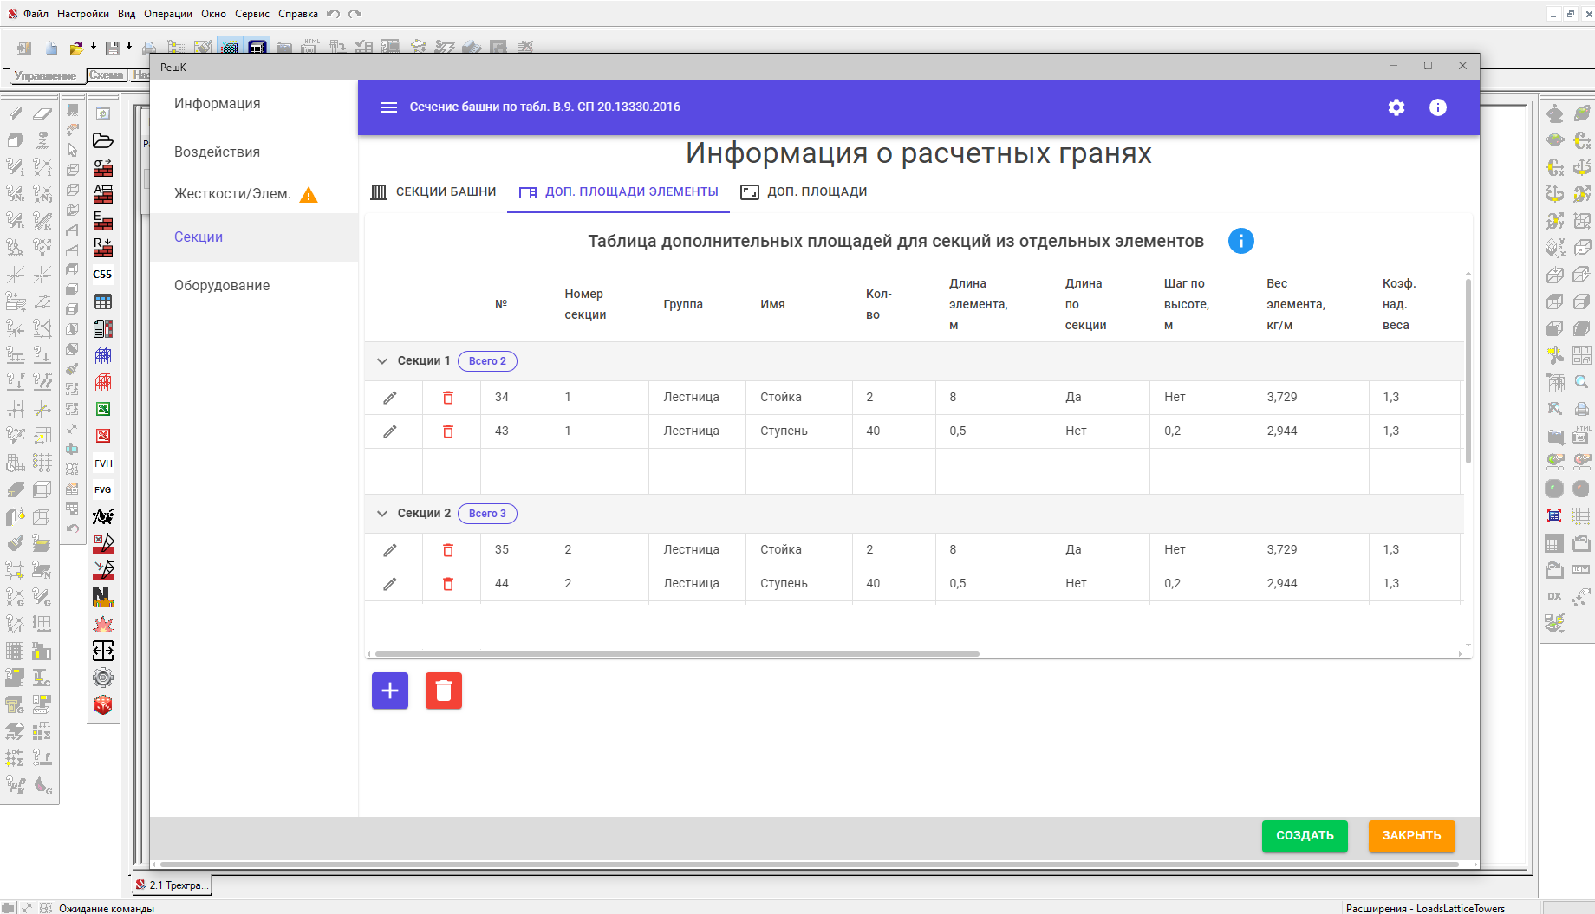Edit row 34 with pencil icon
This screenshot has width=1595, height=914.
390,398
